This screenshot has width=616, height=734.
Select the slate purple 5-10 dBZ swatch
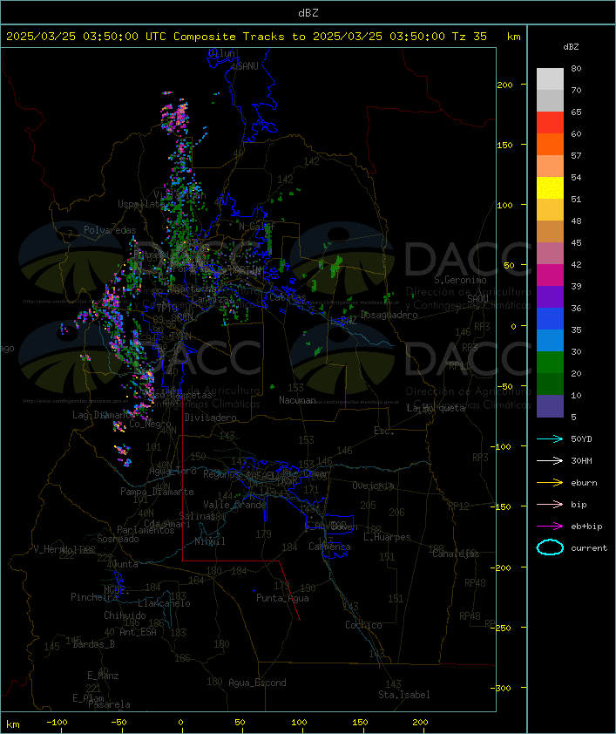[x=550, y=406]
